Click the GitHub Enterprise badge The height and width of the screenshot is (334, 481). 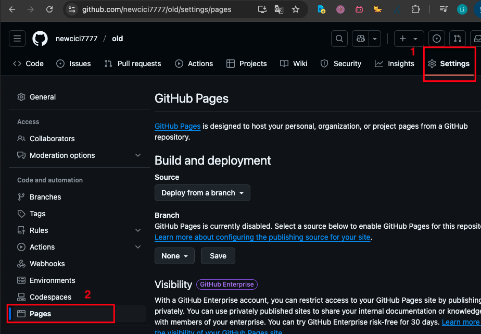click(x=227, y=284)
